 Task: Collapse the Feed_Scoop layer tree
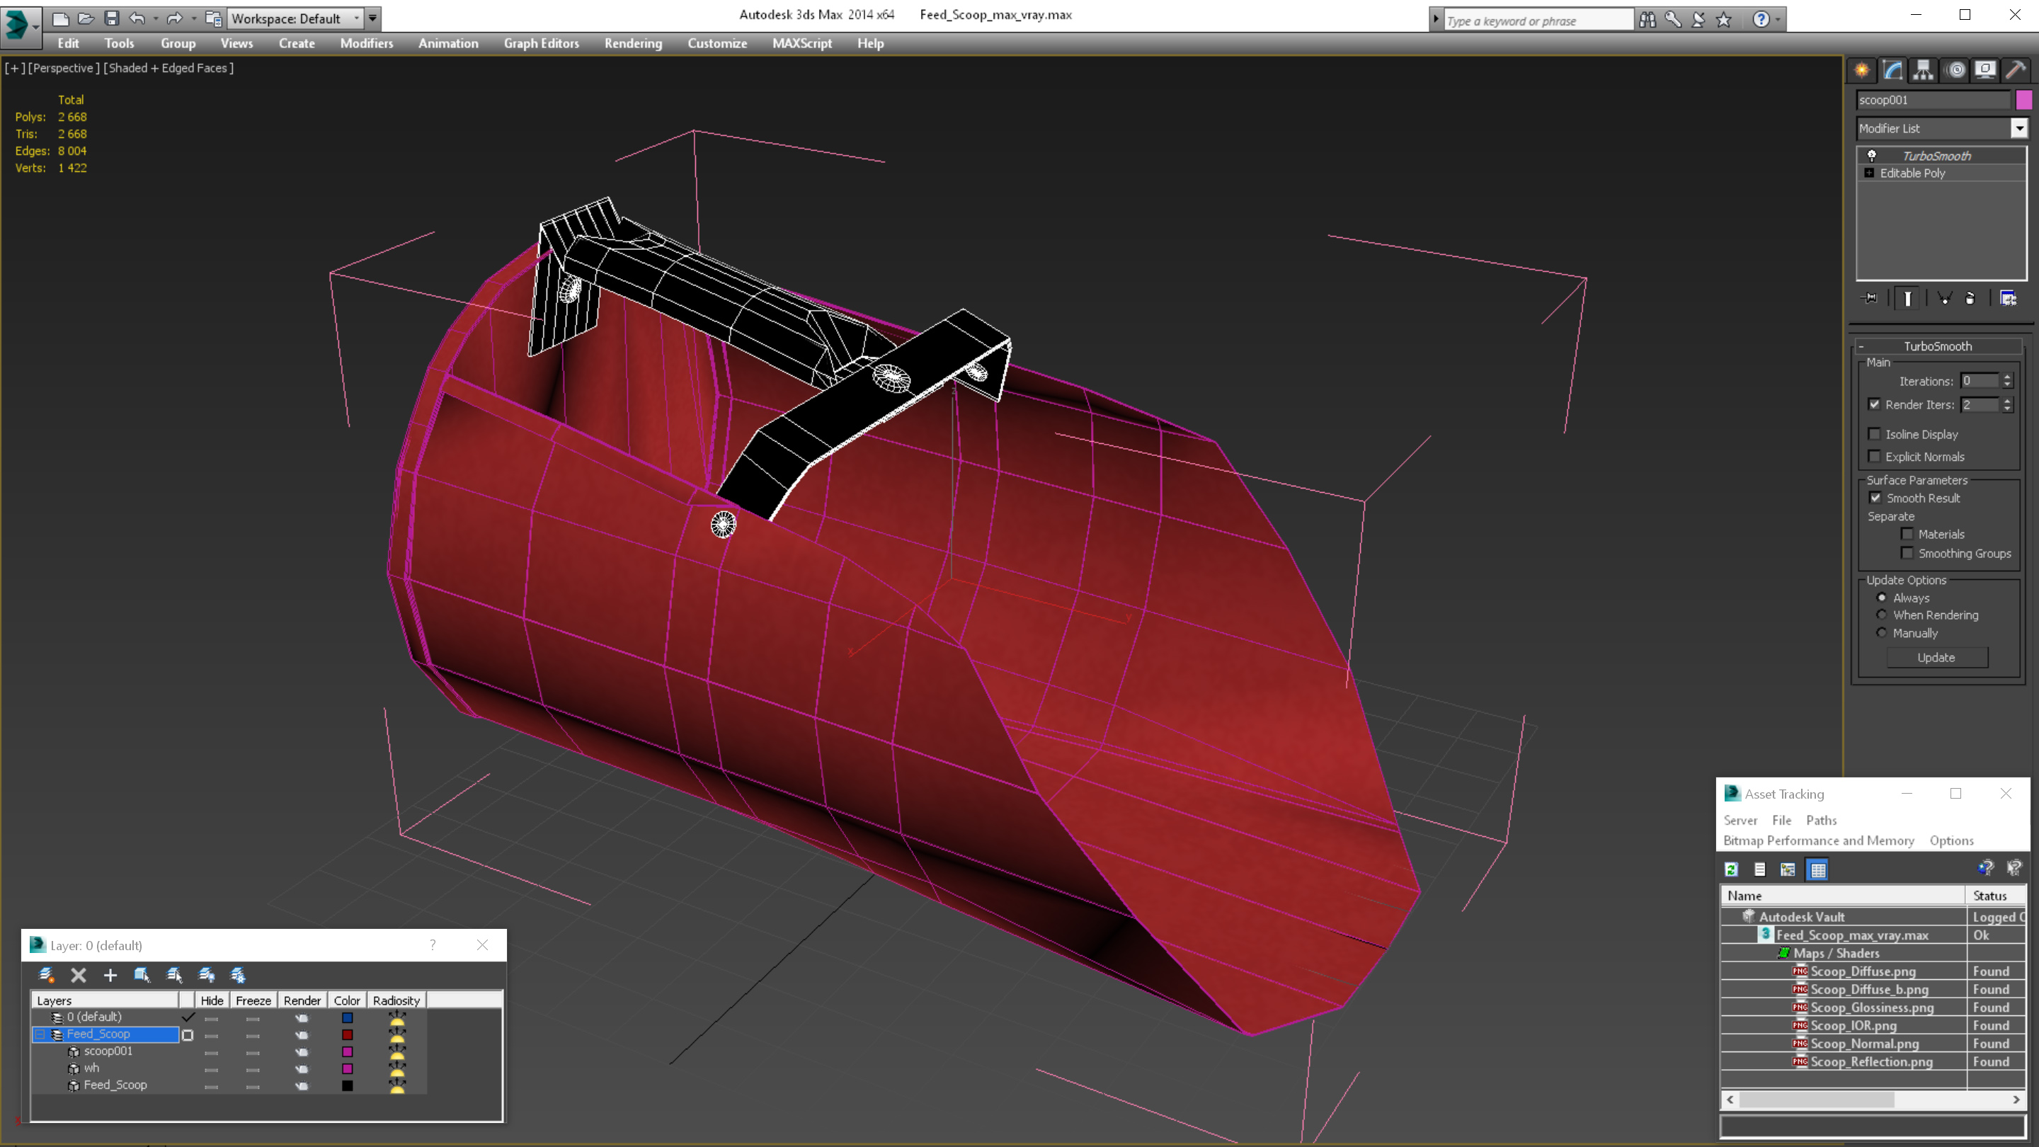pos(40,1034)
